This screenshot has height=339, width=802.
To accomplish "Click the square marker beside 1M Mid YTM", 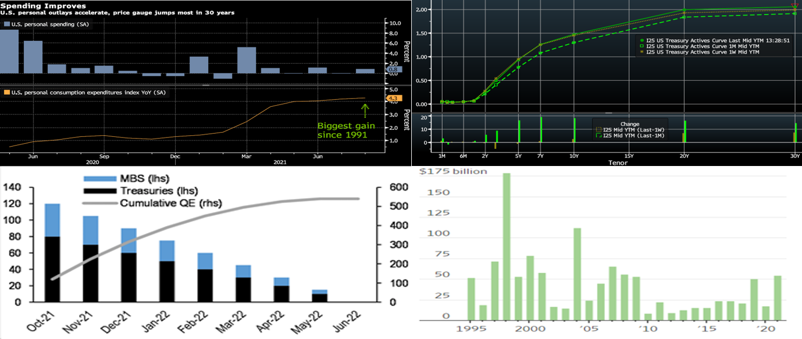I will (x=641, y=46).
